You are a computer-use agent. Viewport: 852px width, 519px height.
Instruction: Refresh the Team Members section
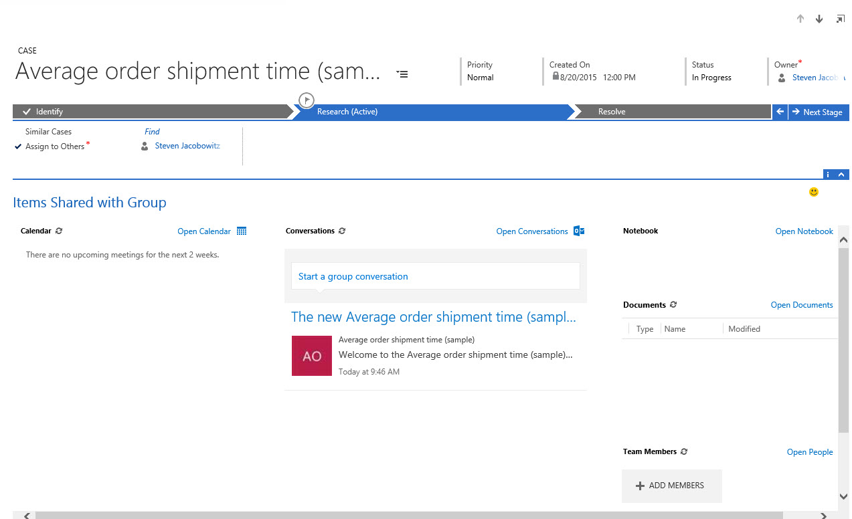point(684,451)
